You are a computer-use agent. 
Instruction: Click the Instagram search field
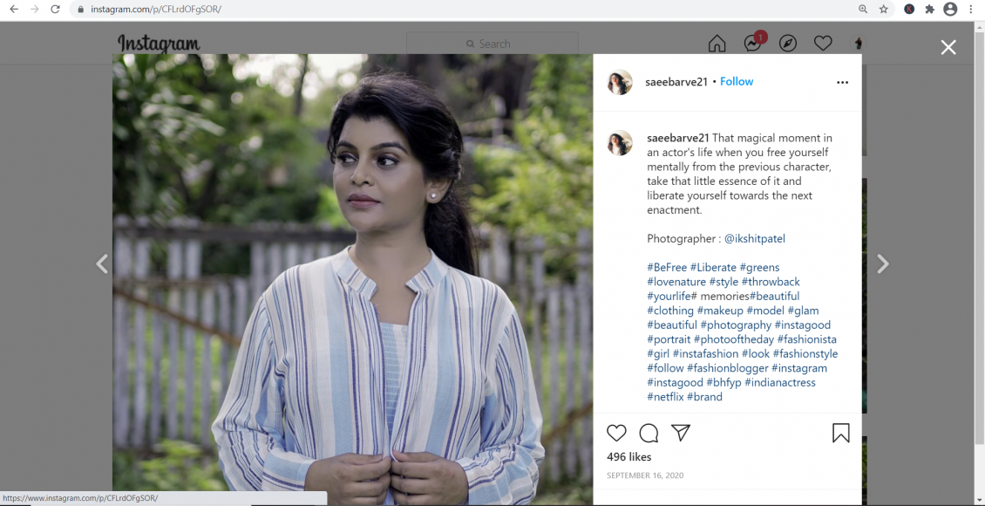point(492,44)
